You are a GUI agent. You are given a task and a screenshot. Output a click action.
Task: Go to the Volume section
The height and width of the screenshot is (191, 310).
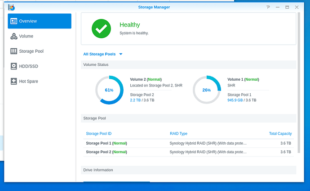coord(40,36)
